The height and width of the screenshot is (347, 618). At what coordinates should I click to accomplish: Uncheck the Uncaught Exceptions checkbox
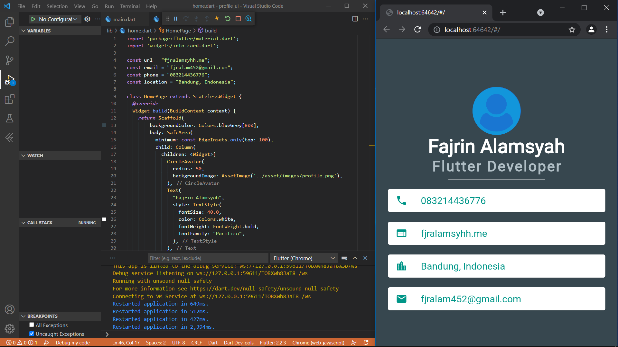(32, 334)
